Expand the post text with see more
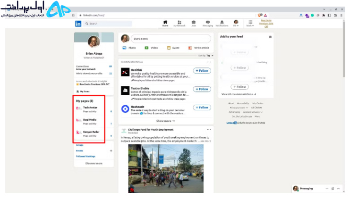Viewport: 350px width, 200px height. pyautogui.click(x=205, y=141)
